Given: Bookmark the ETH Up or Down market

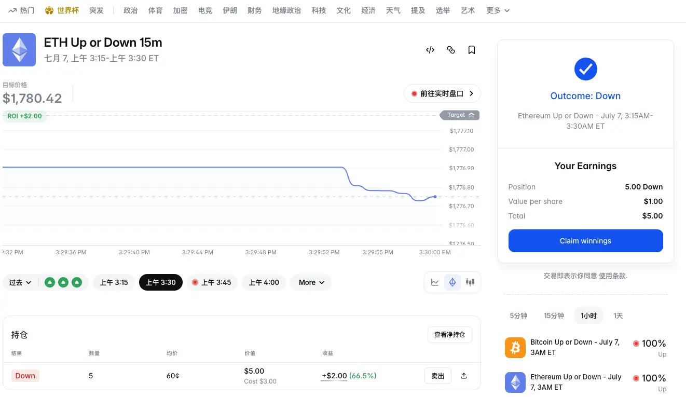Looking at the screenshot, I should [471, 50].
